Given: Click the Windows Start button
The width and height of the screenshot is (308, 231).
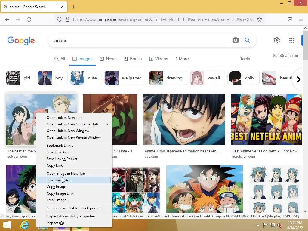Looking at the screenshot, I should pos(7,225).
